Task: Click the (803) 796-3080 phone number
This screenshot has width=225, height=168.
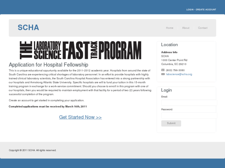Action: coord(175,70)
